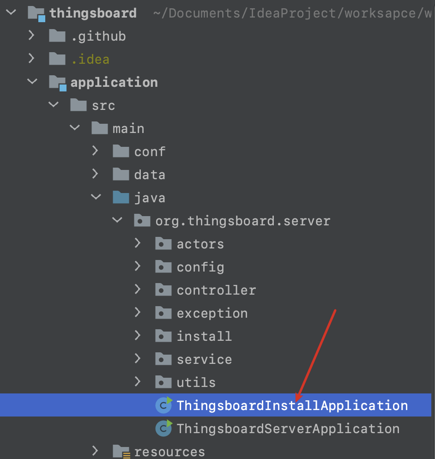Expand the utils package arrow

tap(137, 382)
